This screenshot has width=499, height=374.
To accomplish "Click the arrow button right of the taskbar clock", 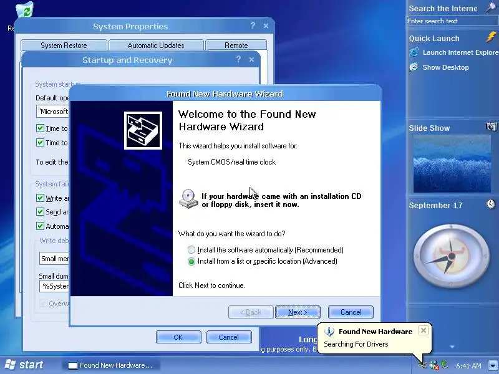I will (493, 365).
